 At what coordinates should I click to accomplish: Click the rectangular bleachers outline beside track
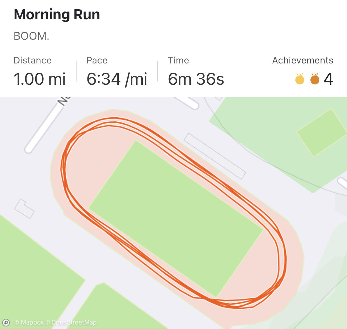[215, 156]
